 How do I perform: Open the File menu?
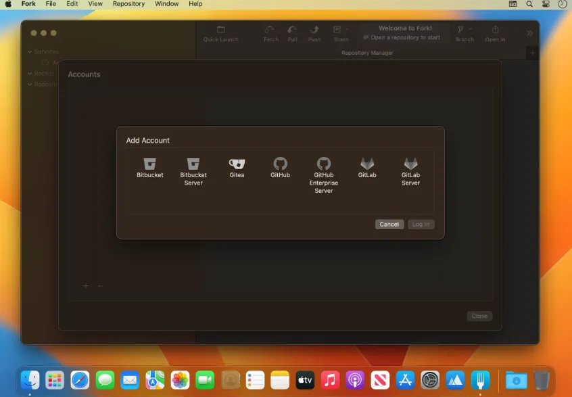pyautogui.click(x=51, y=4)
